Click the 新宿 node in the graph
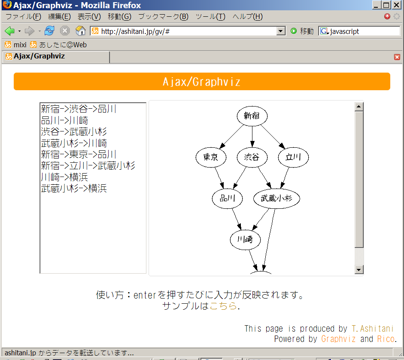The width and height of the screenshot is (404, 360). click(x=252, y=116)
